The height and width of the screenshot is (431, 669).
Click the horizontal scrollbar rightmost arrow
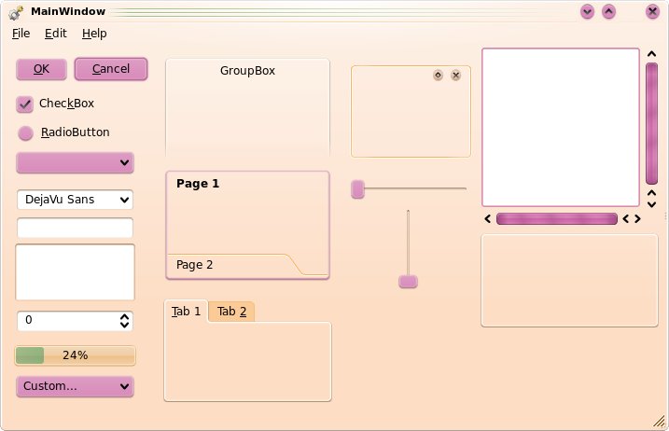[x=637, y=219]
